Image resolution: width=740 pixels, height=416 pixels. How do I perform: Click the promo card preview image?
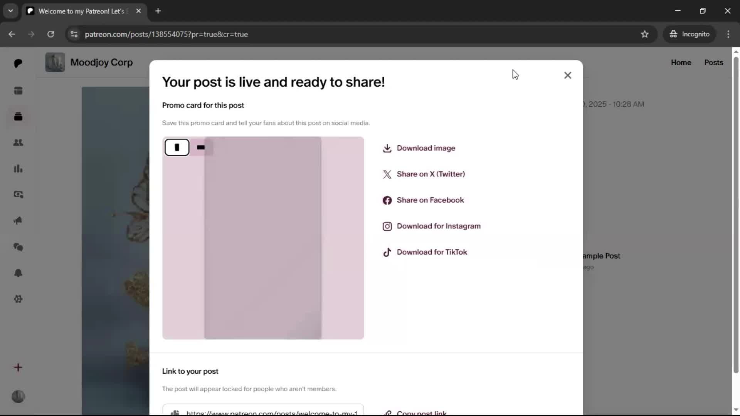(263, 238)
